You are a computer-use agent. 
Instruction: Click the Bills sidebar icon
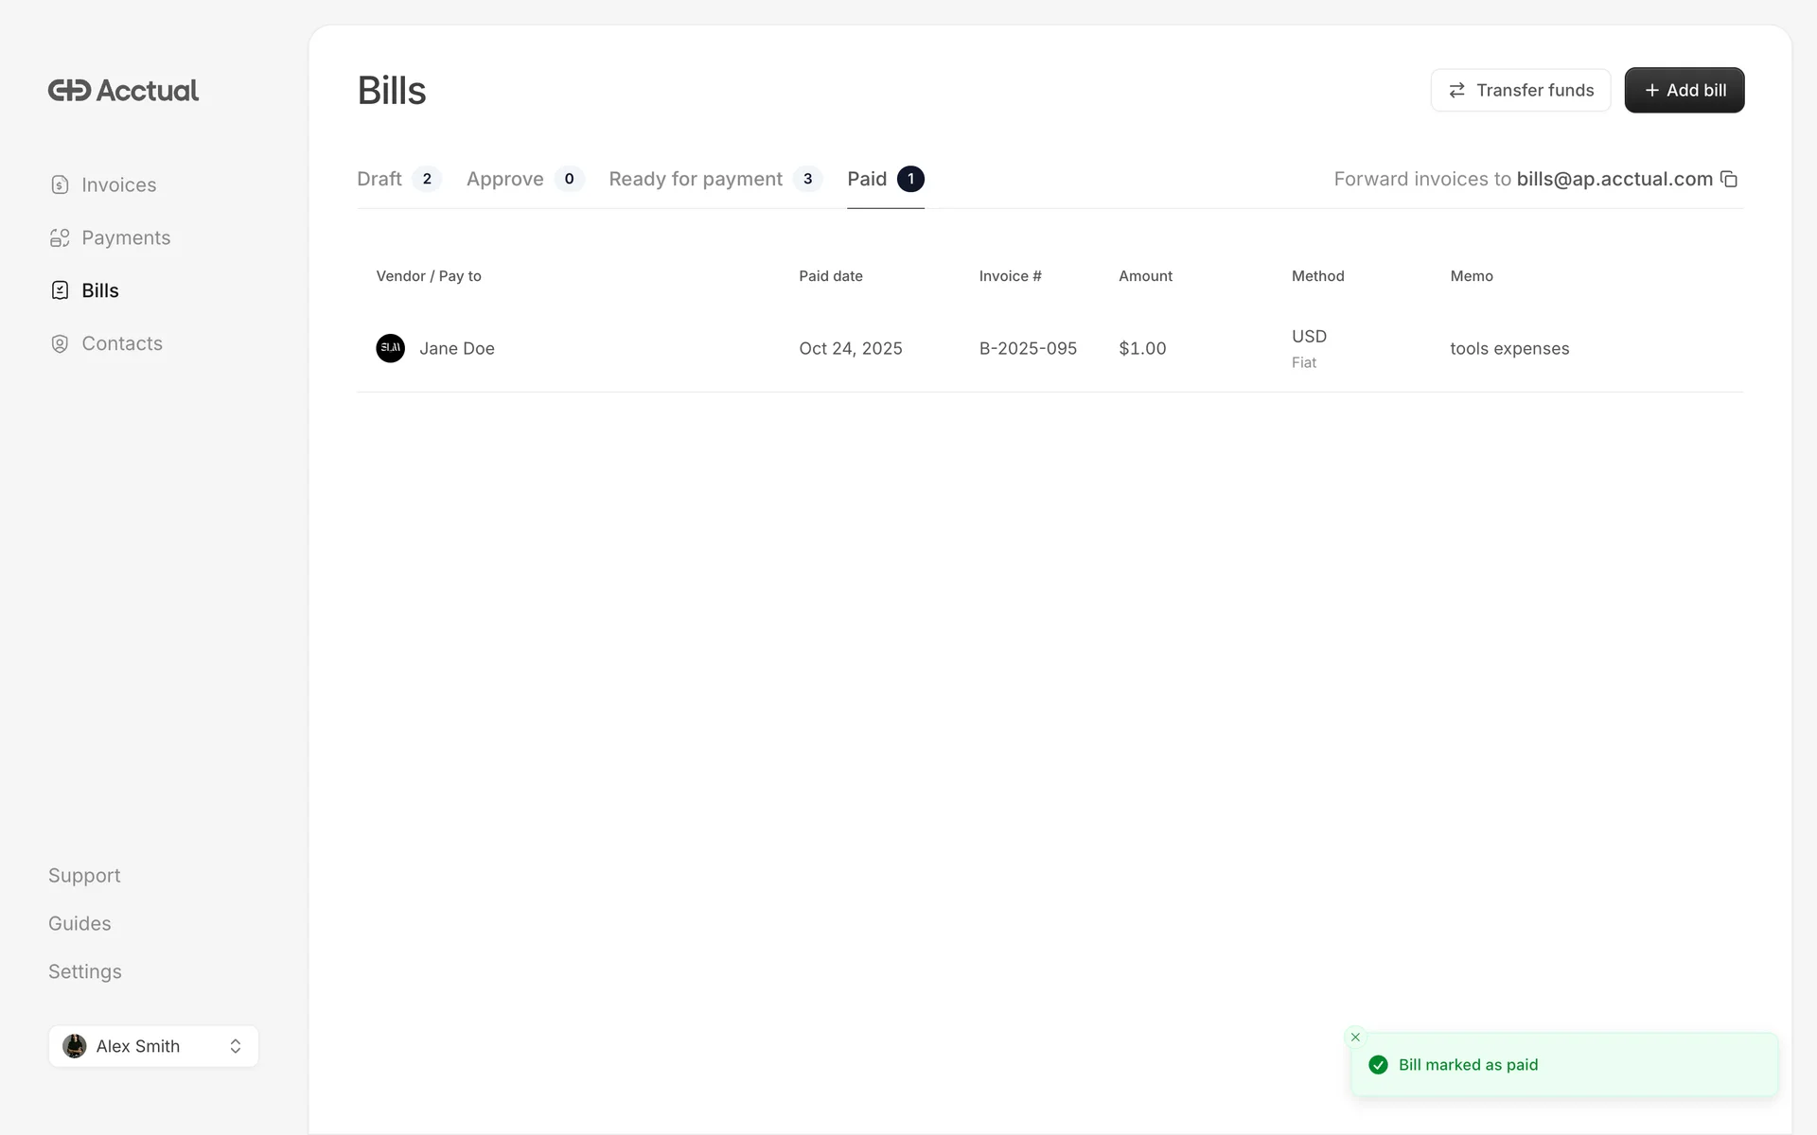(60, 290)
